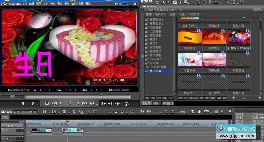Click the Set In point icon
The image size is (264, 142).
[x=23, y=104]
